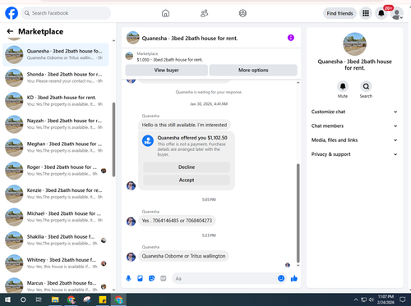Attach a photo with the image icon
Screen dimensions: 411x306
pyautogui.click(x=140, y=278)
